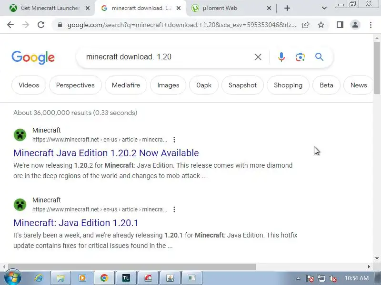Open the TL launcher taskbar icon

coord(126,278)
